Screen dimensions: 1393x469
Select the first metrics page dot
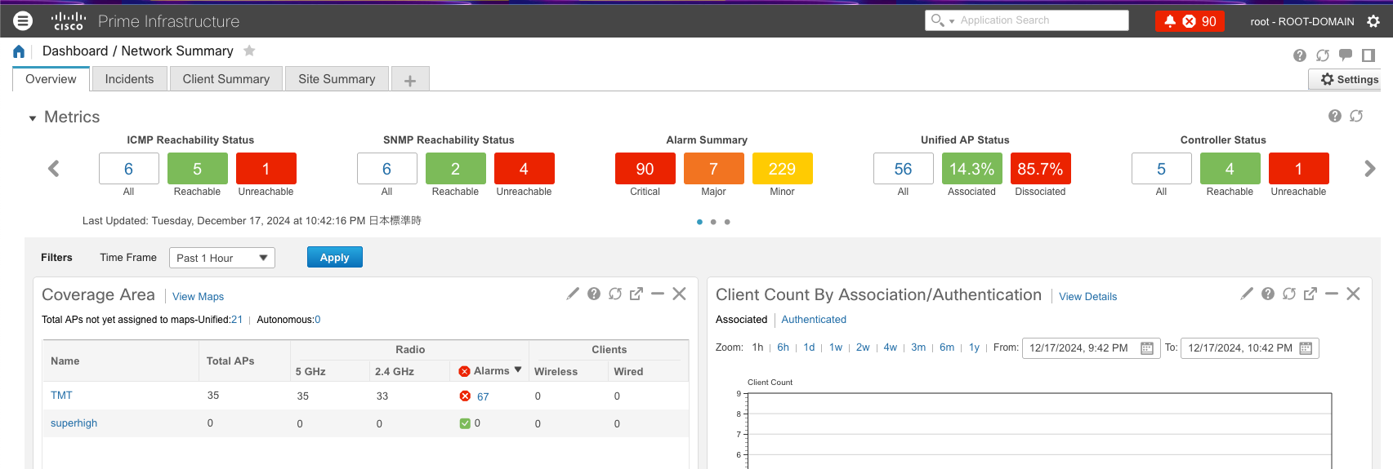(x=699, y=222)
